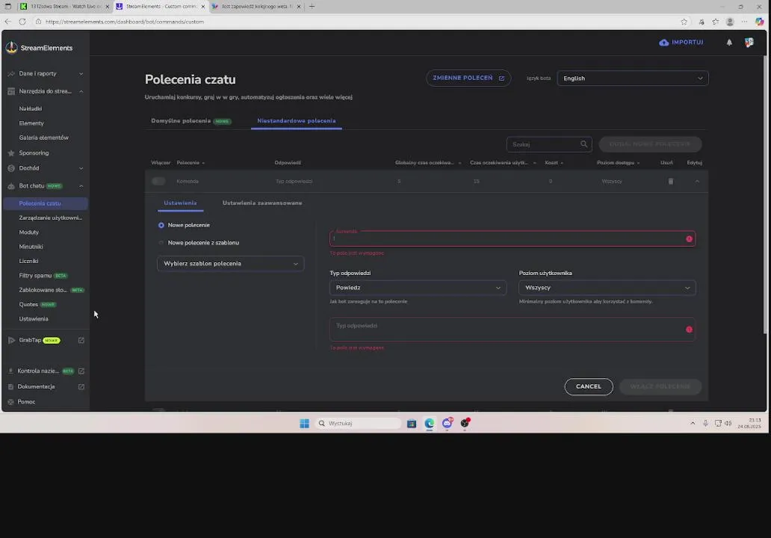The height and width of the screenshot is (538, 771).
Task: Click the Komenda input field
Action: pyautogui.click(x=513, y=238)
